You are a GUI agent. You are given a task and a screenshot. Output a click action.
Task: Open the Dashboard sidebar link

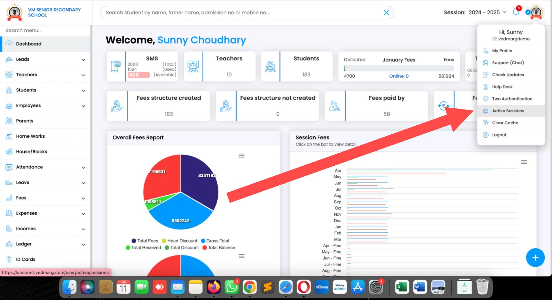pos(45,44)
